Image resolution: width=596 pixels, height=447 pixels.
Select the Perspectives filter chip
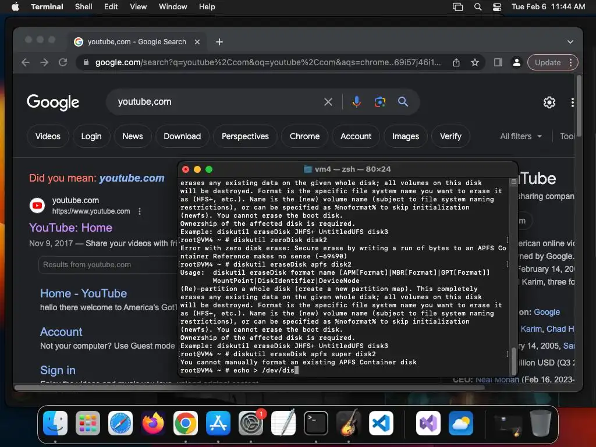point(245,136)
